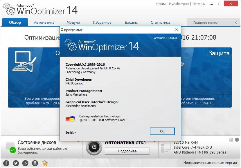Click the 32710 MB RAM text

tap(186, 143)
